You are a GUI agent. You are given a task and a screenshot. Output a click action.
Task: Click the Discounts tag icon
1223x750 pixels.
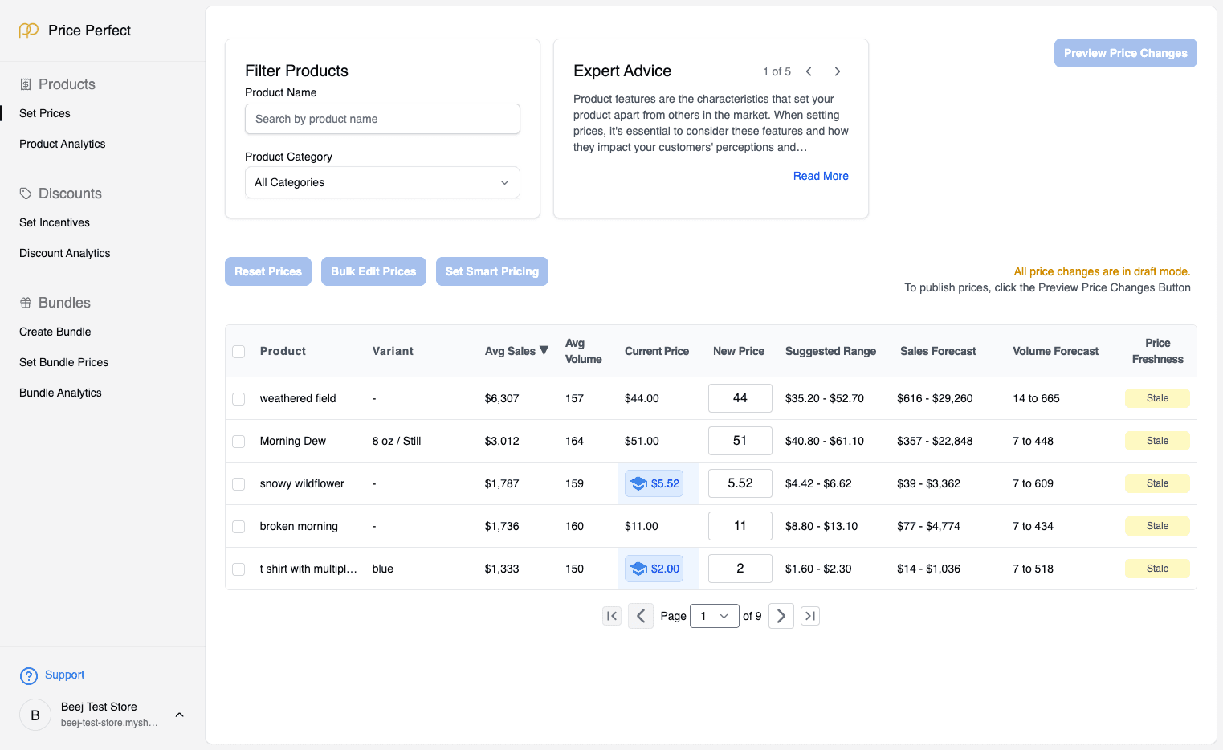pos(24,193)
